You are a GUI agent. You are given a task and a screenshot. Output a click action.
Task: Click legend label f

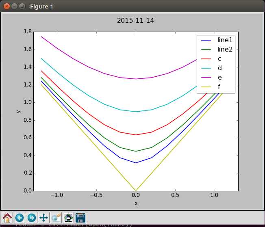219,86
